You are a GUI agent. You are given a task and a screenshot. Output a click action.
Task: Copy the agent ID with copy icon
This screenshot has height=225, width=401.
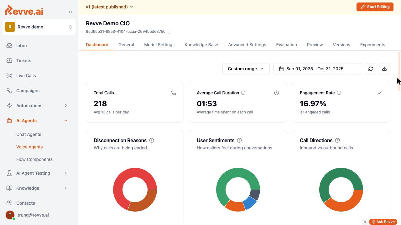click(x=169, y=32)
